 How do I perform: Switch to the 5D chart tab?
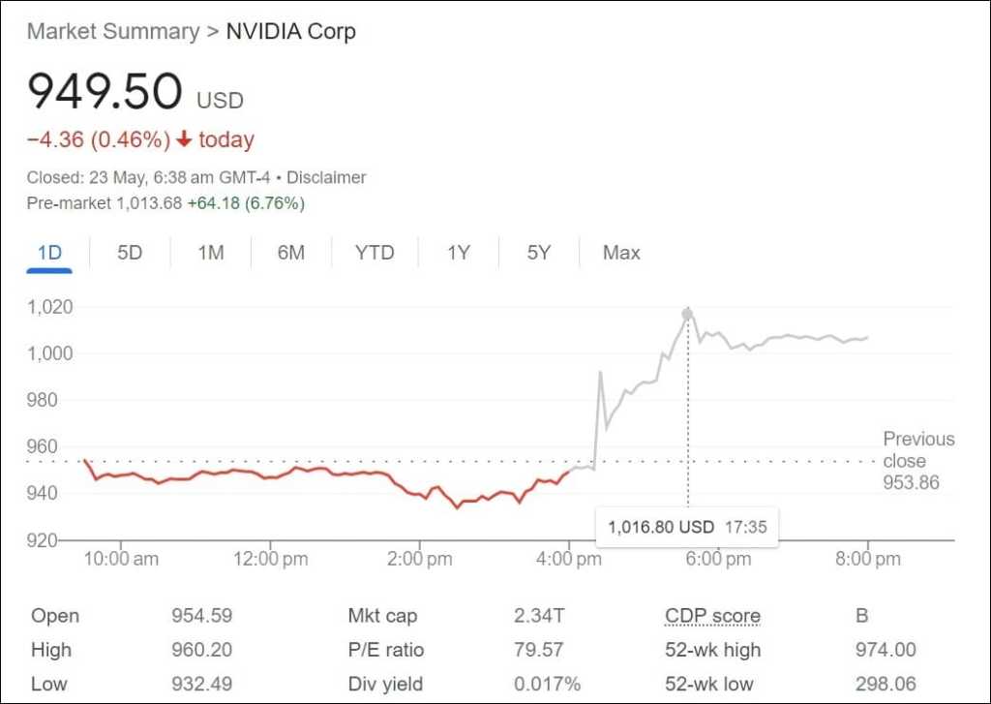click(x=130, y=253)
